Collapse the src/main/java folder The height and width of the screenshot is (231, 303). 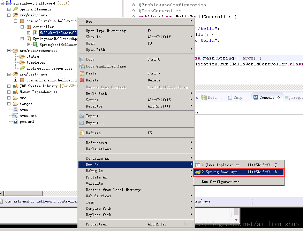[x=9, y=15]
